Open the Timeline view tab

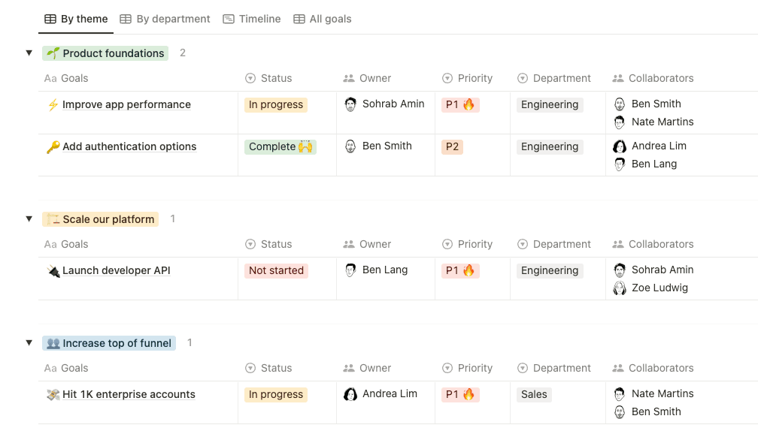251,19
